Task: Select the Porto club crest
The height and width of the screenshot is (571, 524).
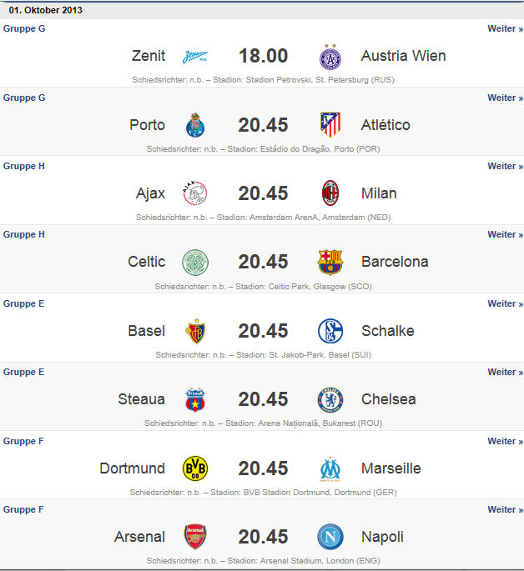Action: click(x=195, y=125)
